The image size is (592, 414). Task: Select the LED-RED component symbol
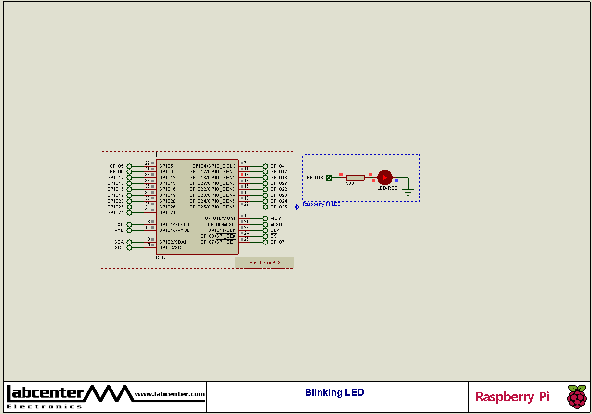click(385, 178)
